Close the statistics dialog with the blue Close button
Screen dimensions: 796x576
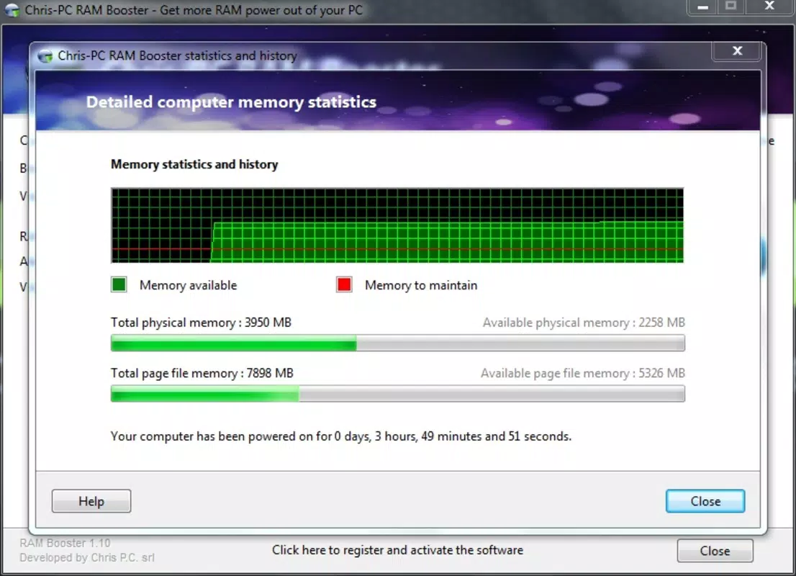pos(705,501)
